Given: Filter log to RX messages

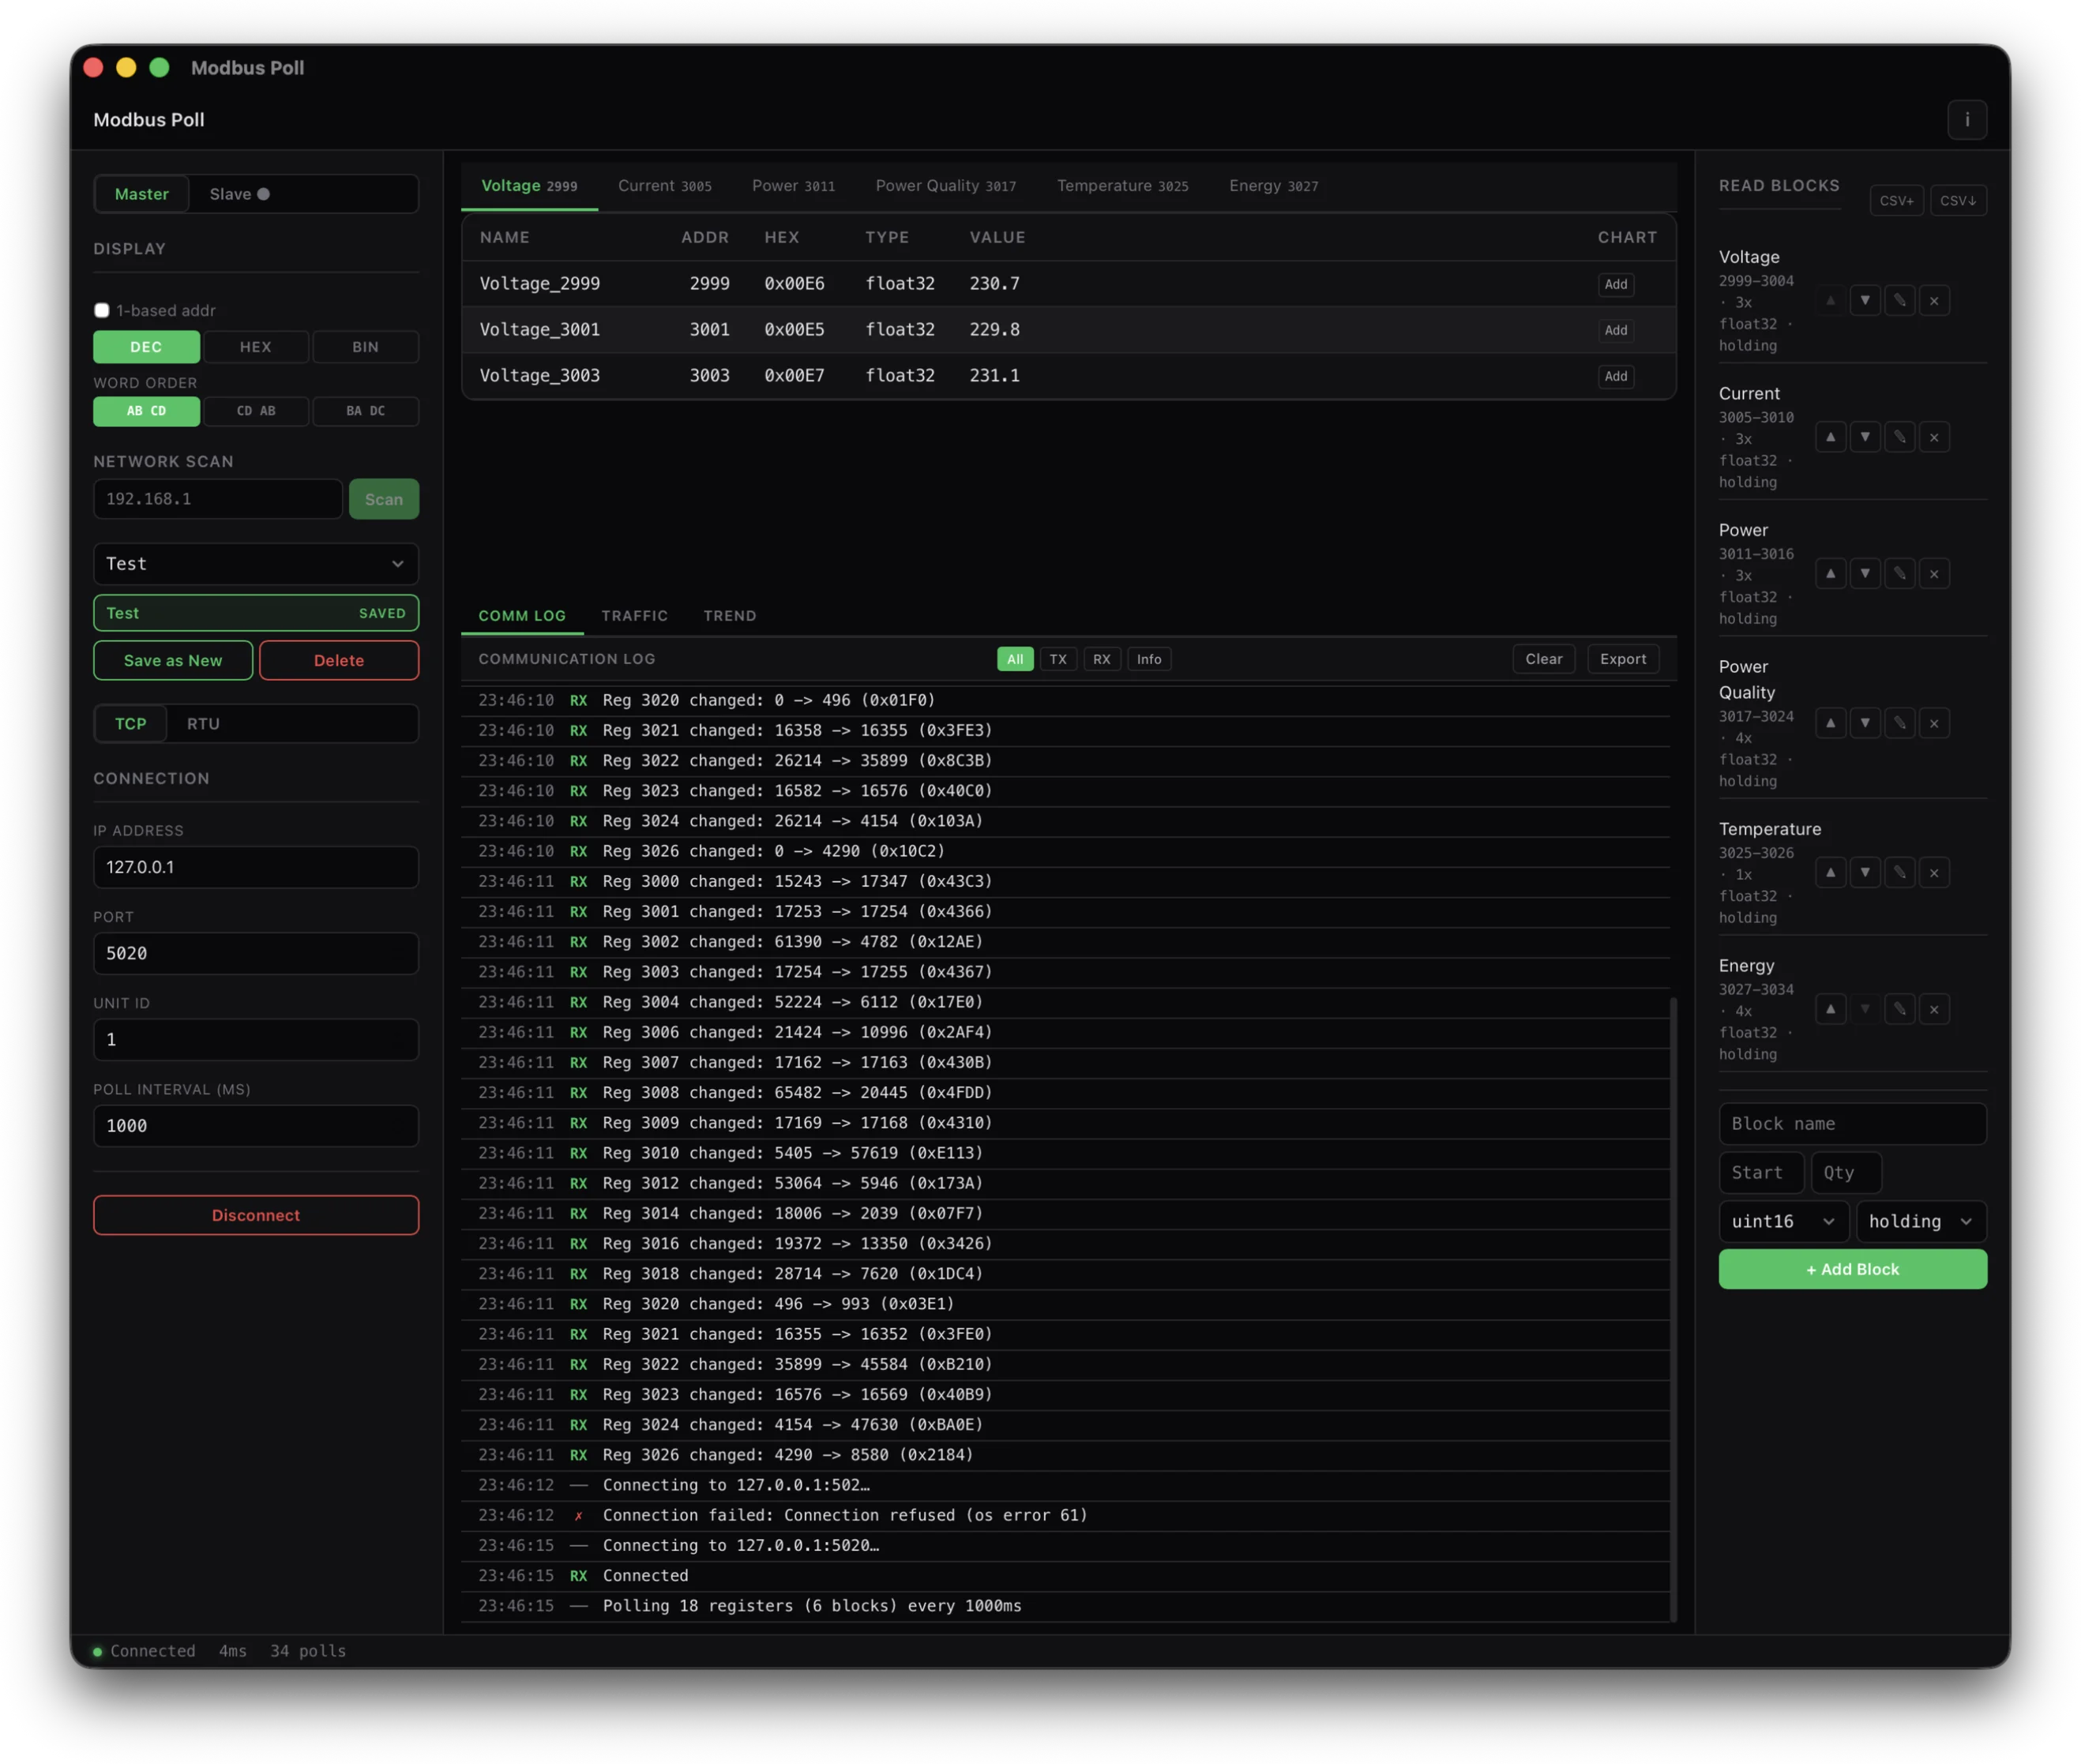Looking at the screenshot, I should pyautogui.click(x=1101, y=659).
